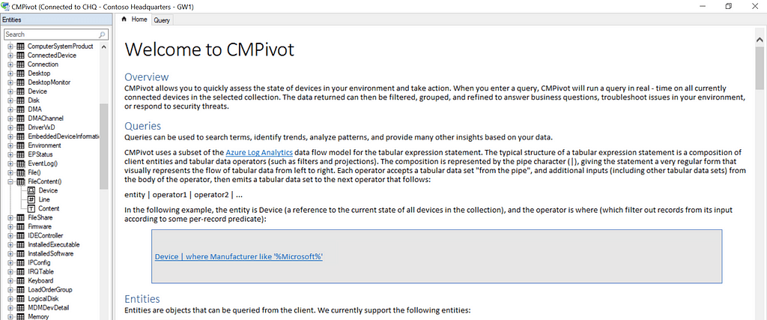Viewport: 767px width, 320px height.
Task: Click the InstalledSoftware entity table icon
Action: [20, 253]
